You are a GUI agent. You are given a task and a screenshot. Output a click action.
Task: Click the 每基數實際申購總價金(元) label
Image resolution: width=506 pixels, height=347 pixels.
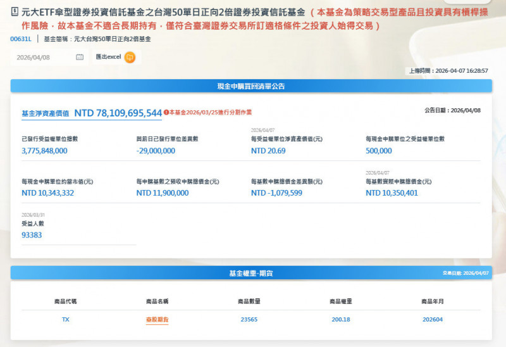click(398, 182)
